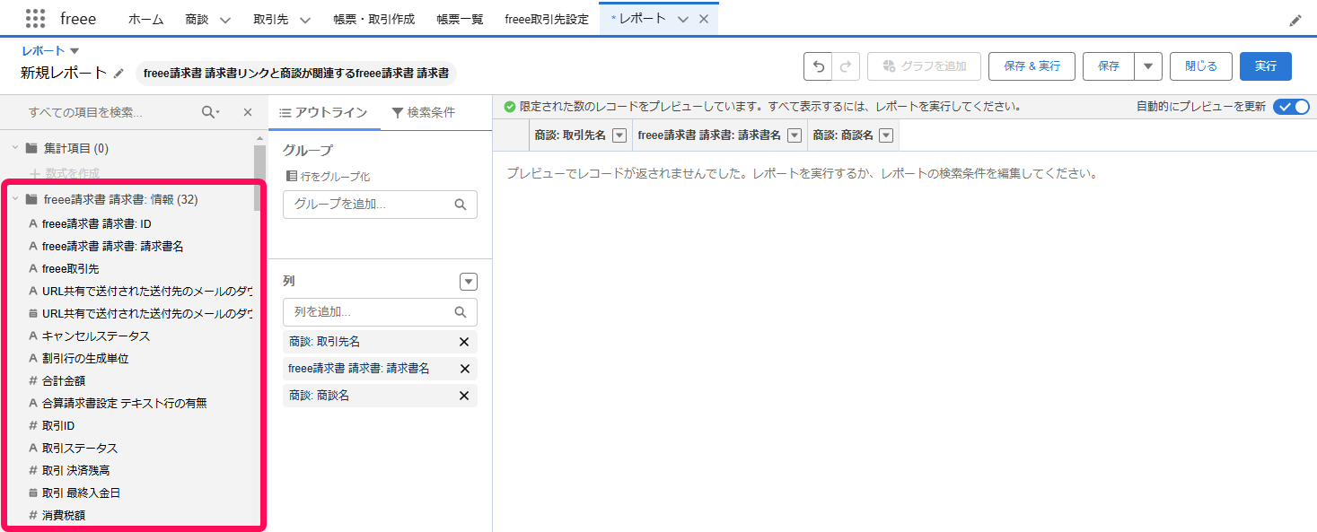Open the app launcher grid icon

[35, 19]
